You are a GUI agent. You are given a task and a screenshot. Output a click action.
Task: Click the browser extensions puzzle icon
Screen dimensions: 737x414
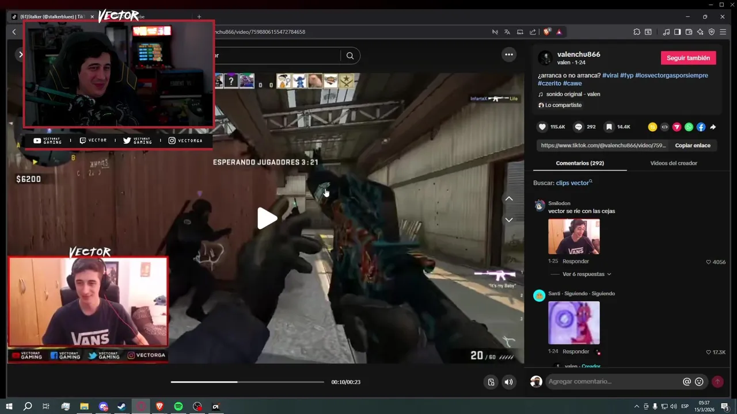pos(637,32)
